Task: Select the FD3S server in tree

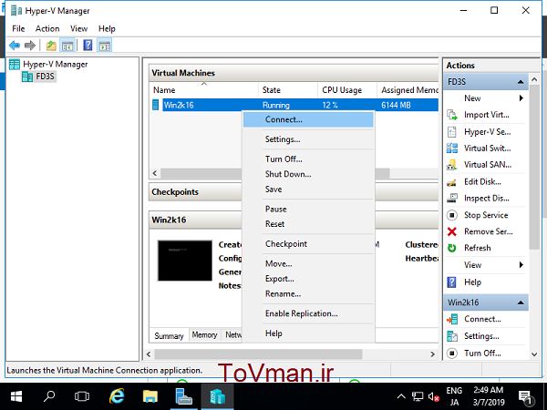Action: 45,76
